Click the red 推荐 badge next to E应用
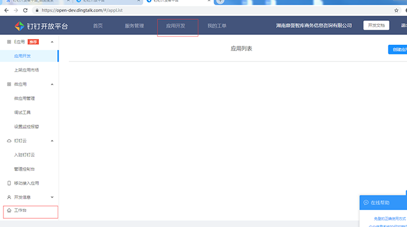 (x=33, y=42)
